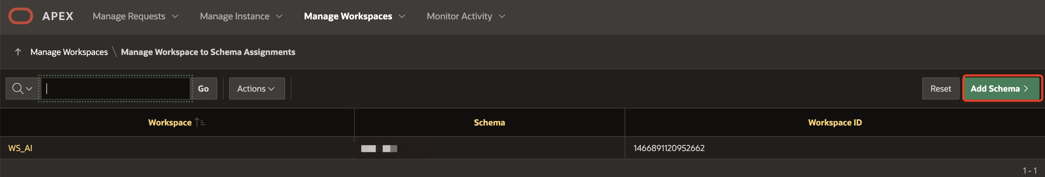The height and width of the screenshot is (177, 1045).
Task: Sort by the Workspace column header
Action: pyautogui.click(x=170, y=122)
